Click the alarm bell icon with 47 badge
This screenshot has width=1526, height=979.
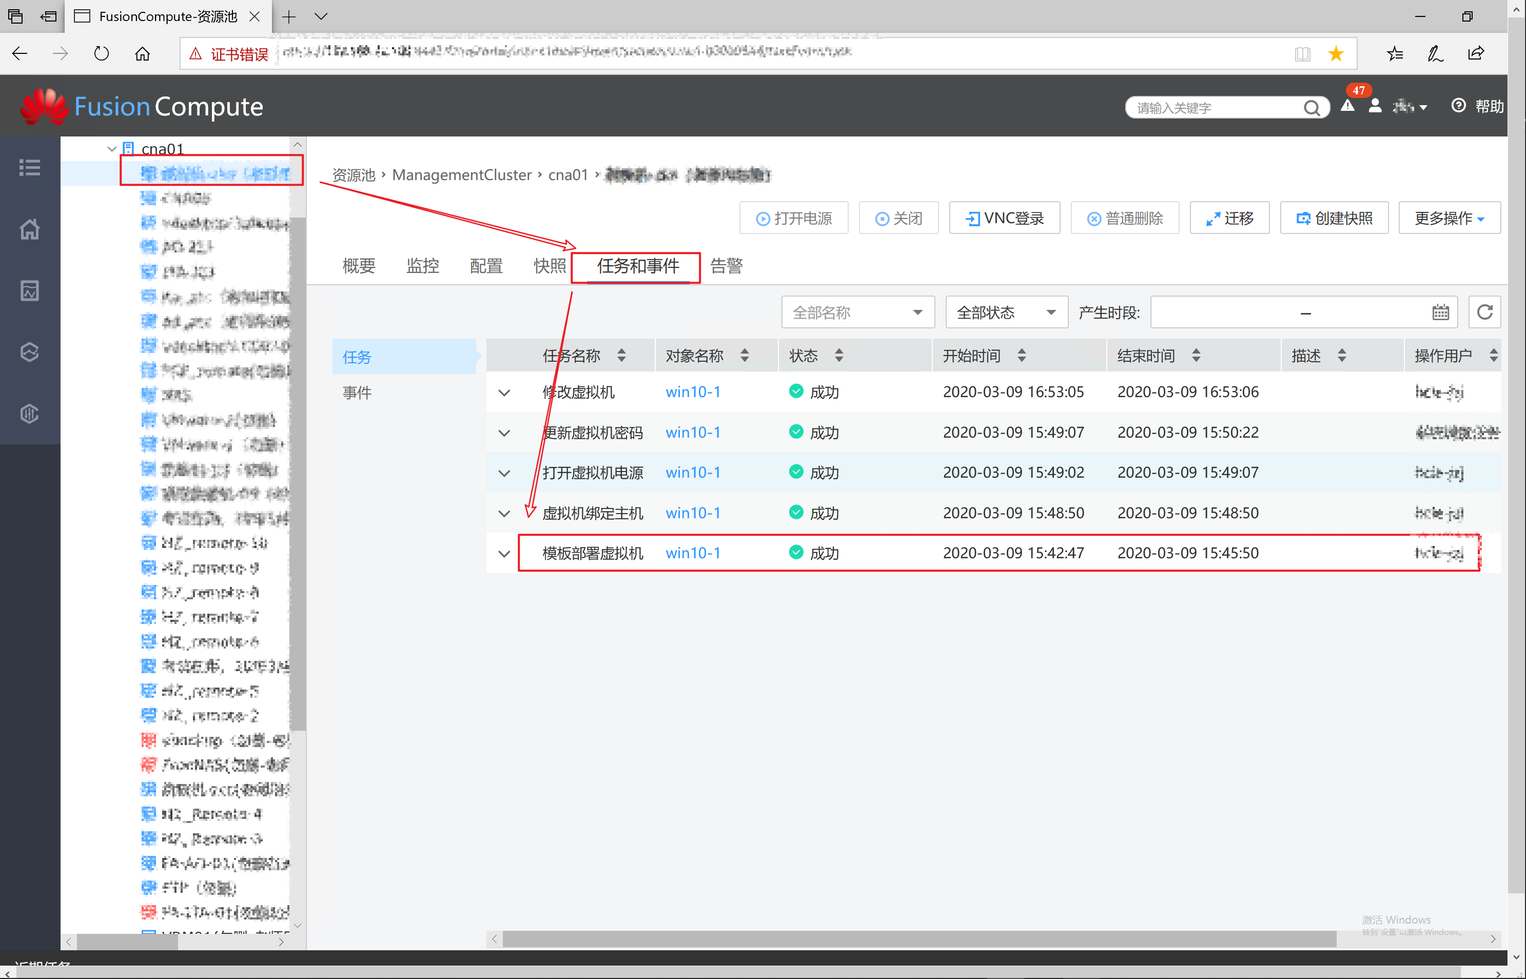click(1347, 106)
